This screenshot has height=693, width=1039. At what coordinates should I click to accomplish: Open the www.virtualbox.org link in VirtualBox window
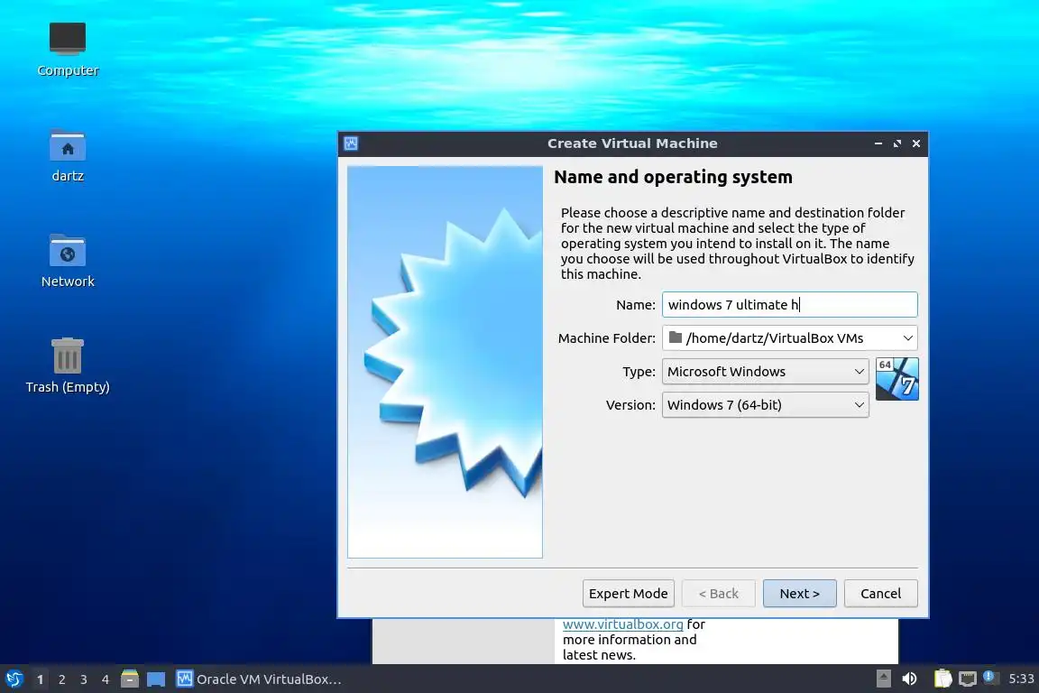[623, 624]
